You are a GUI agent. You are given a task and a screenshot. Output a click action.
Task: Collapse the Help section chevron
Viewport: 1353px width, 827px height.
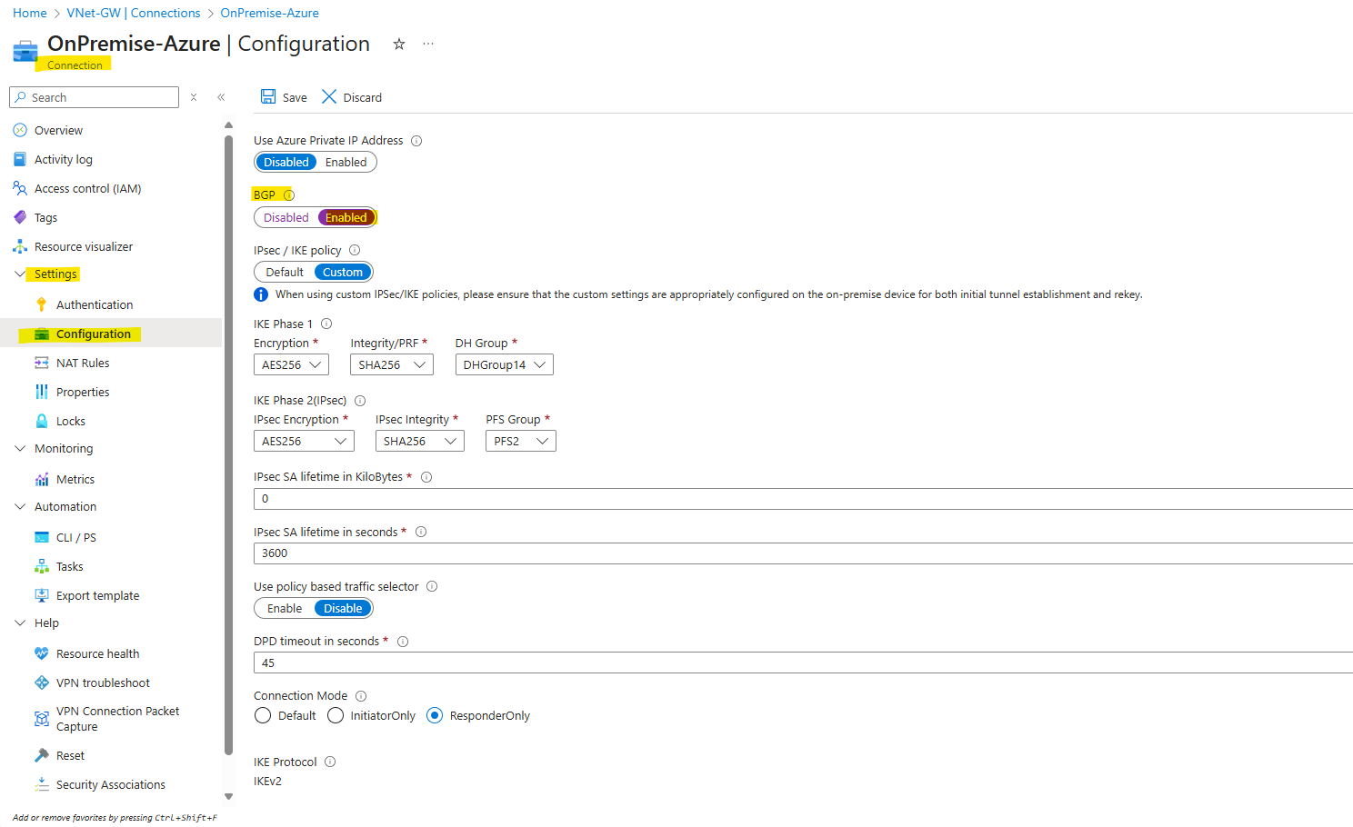click(x=20, y=623)
